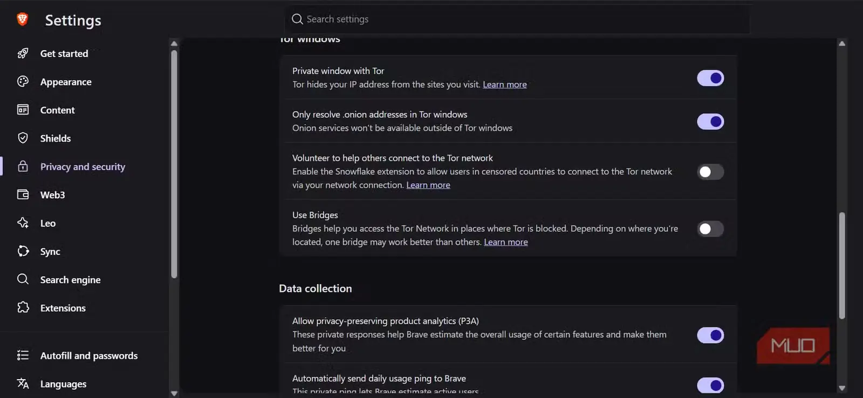Click the Sync circular arrows icon
863x398 pixels.
pos(23,251)
